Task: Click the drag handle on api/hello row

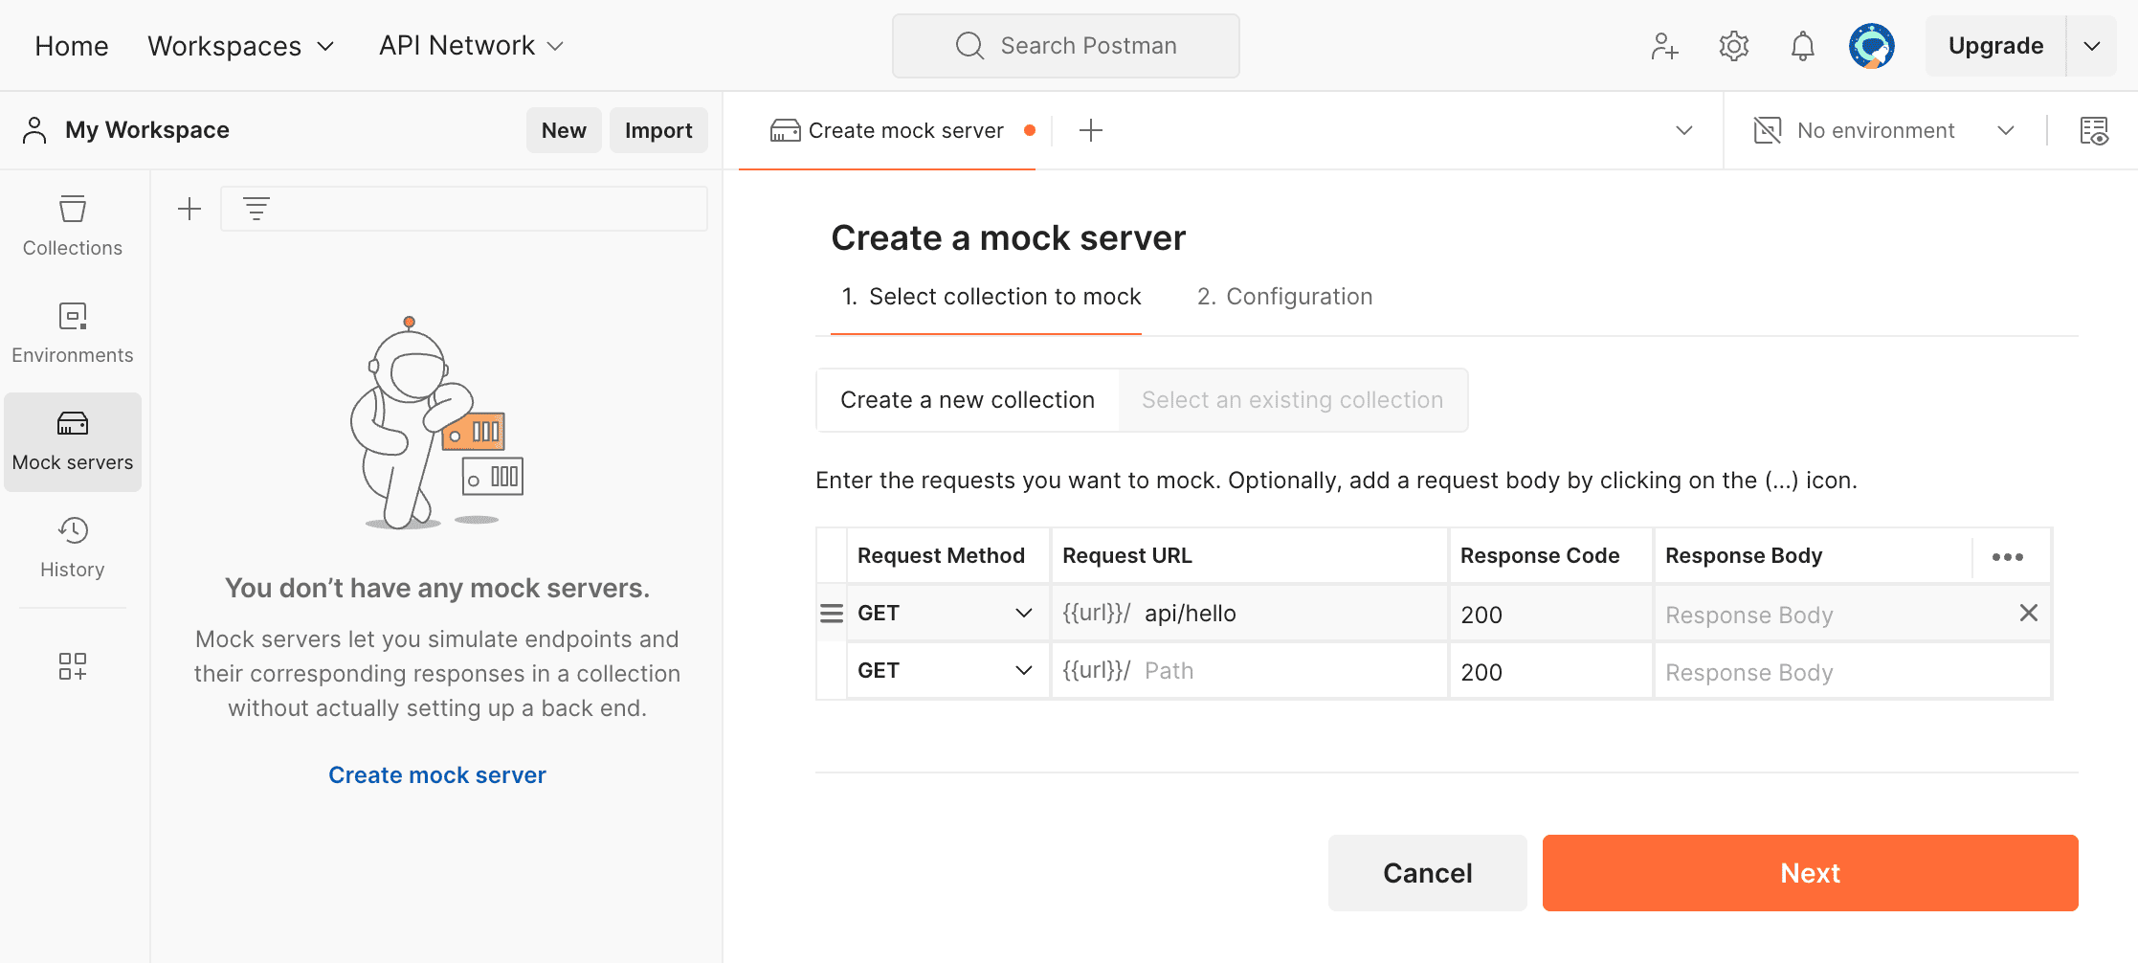Action: click(x=832, y=614)
